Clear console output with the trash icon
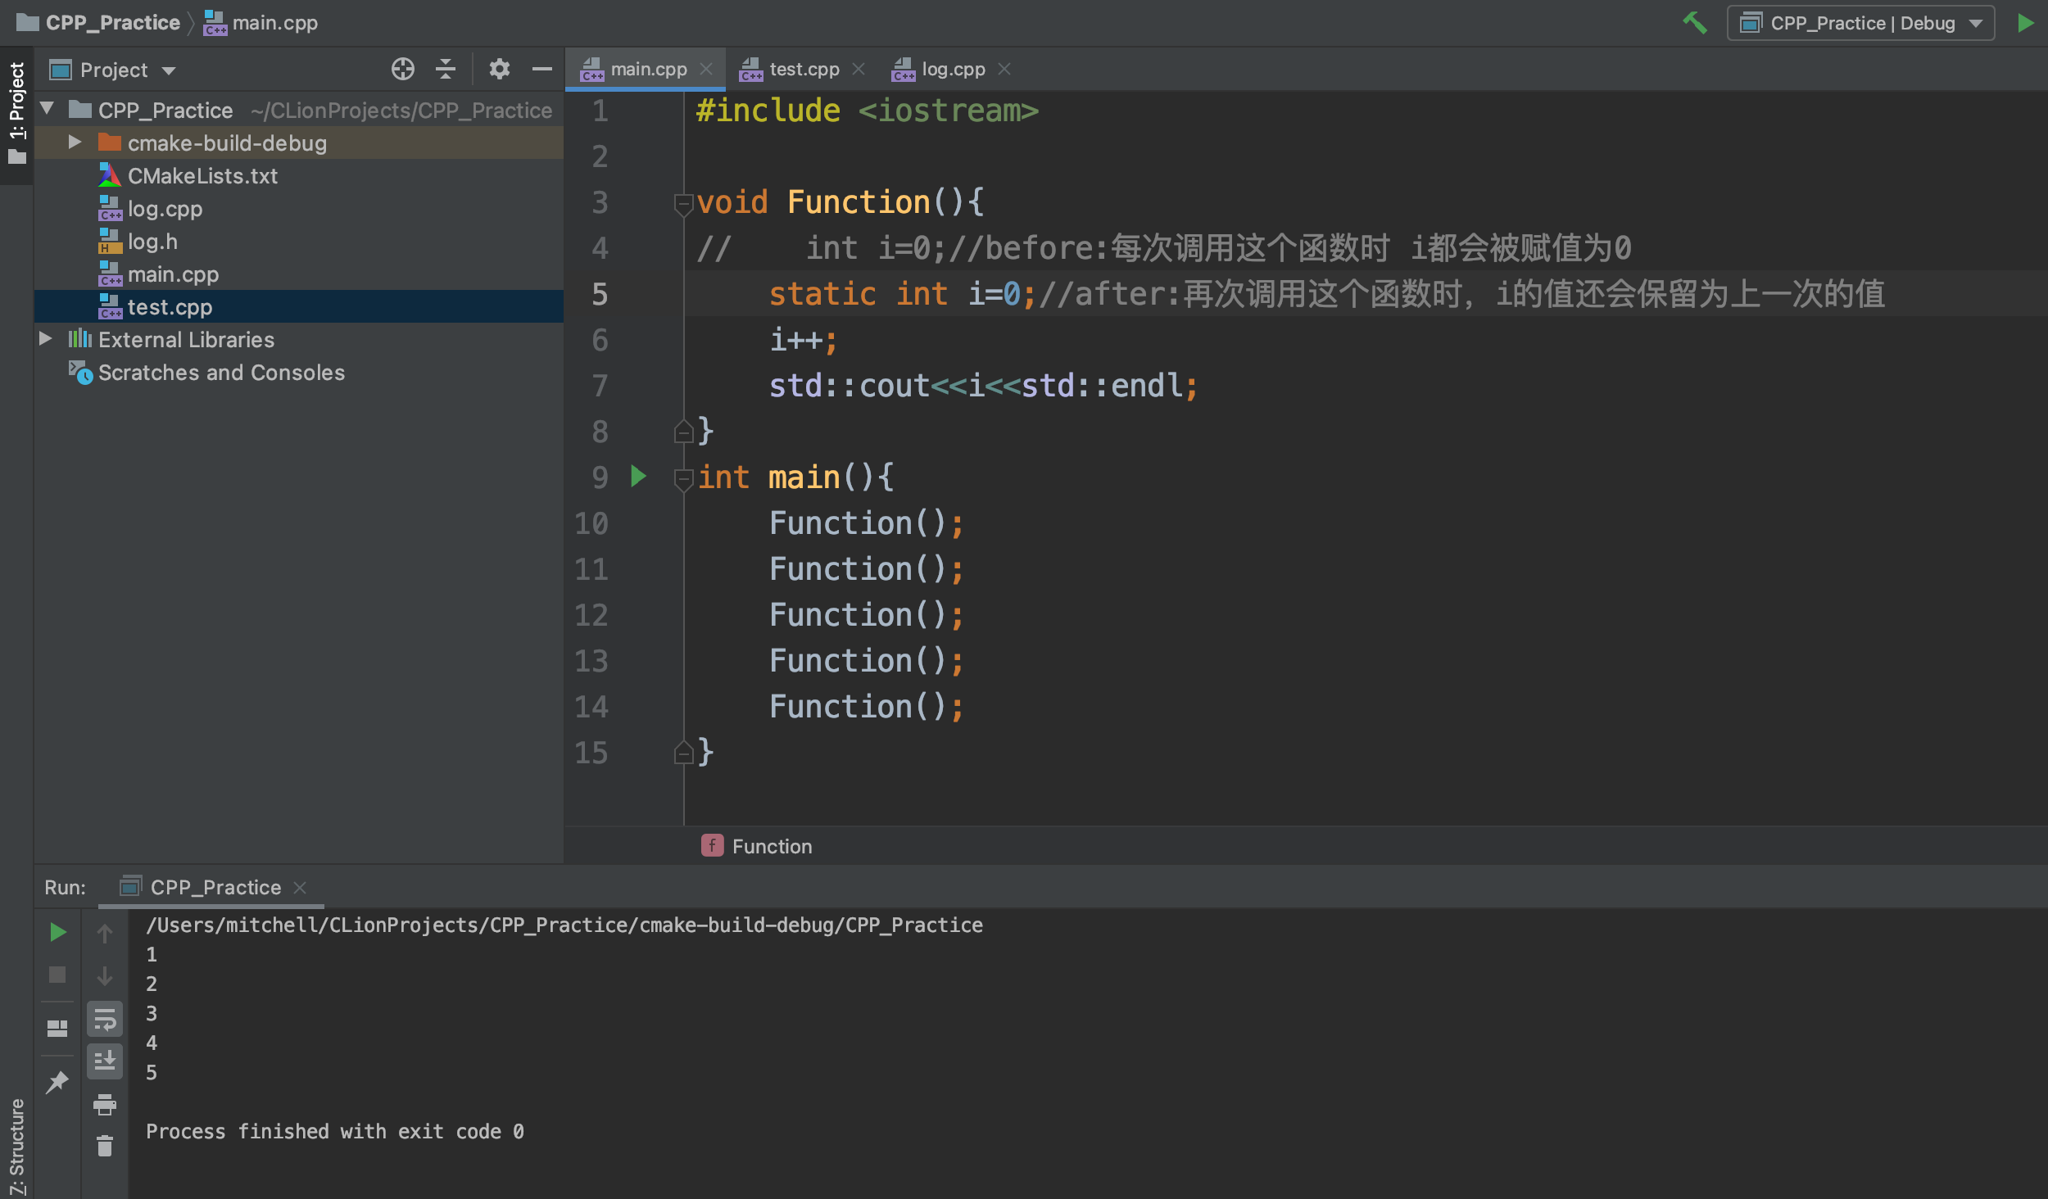This screenshot has height=1199, width=2048. coord(105,1146)
